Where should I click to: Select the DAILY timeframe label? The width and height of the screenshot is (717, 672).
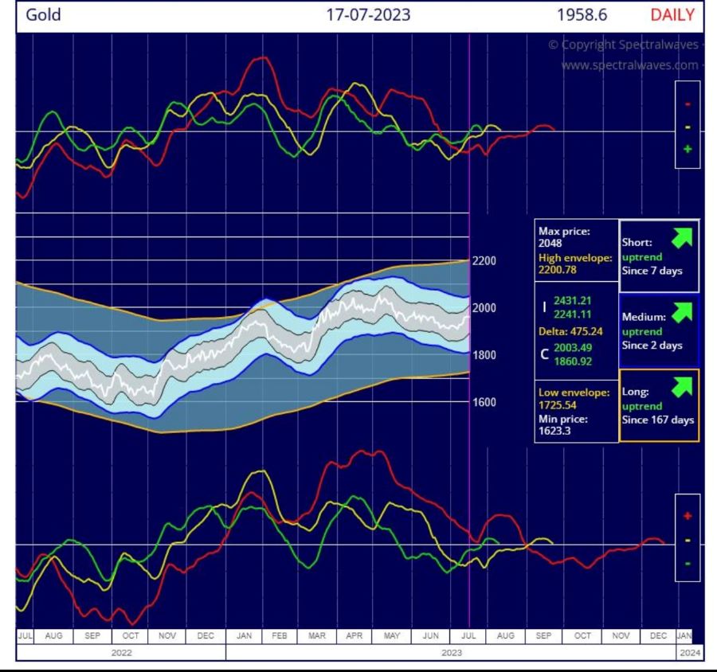pos(672,15)
